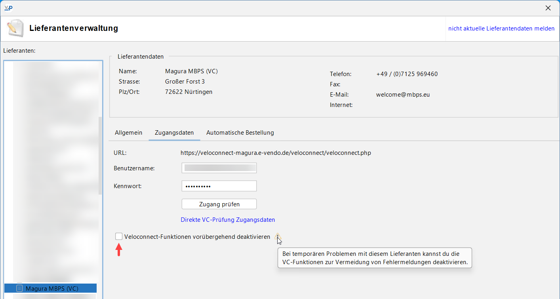The image size is (560, 299).
Task: Click the welcome@mbps.eu email address
Action: tap(403, 95)
